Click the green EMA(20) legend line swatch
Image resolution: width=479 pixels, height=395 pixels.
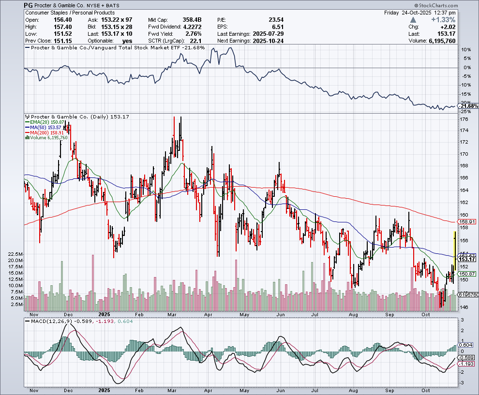(27, 123)
